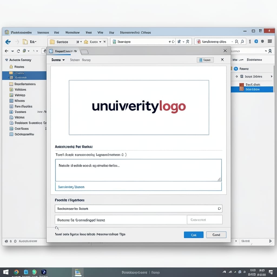The width and height of the screenshot is (277, 277).
Task: Open the Eucouos menu
Action: pos(43,32)
